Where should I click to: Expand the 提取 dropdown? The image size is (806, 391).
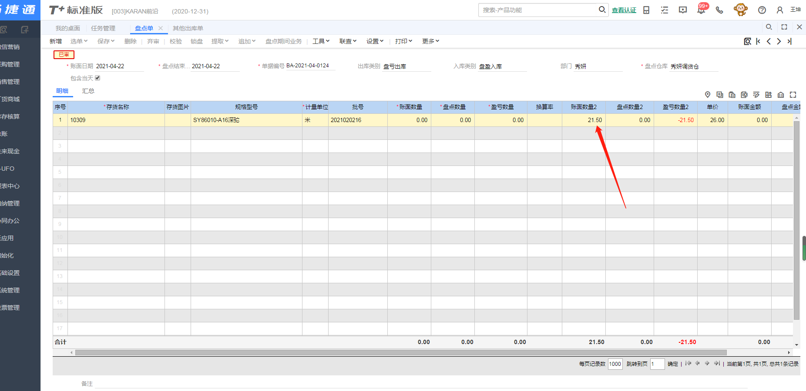(220, 41)
